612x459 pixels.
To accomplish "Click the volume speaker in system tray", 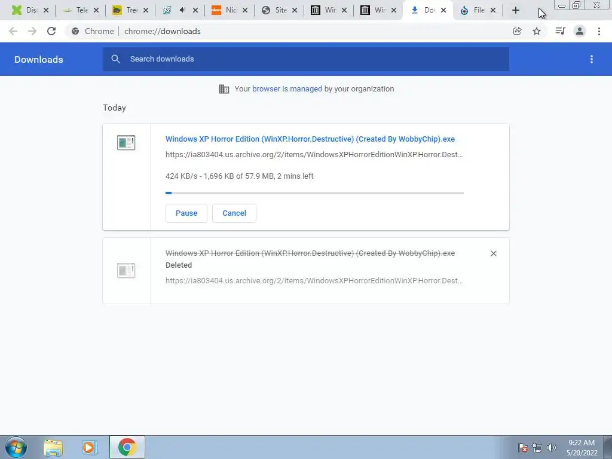I will (x=551, y=448).
